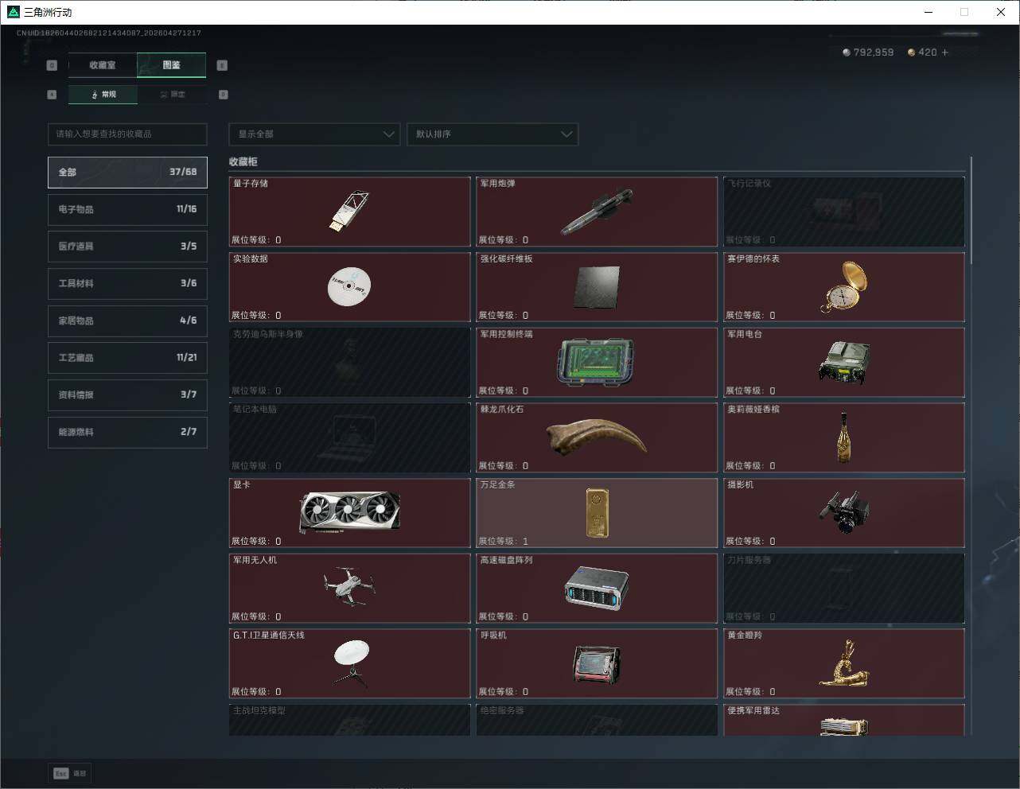Screen dimensions: 1020x789
Task: Open the locked 飞行记录仪 entry
Action: [844, 212]
